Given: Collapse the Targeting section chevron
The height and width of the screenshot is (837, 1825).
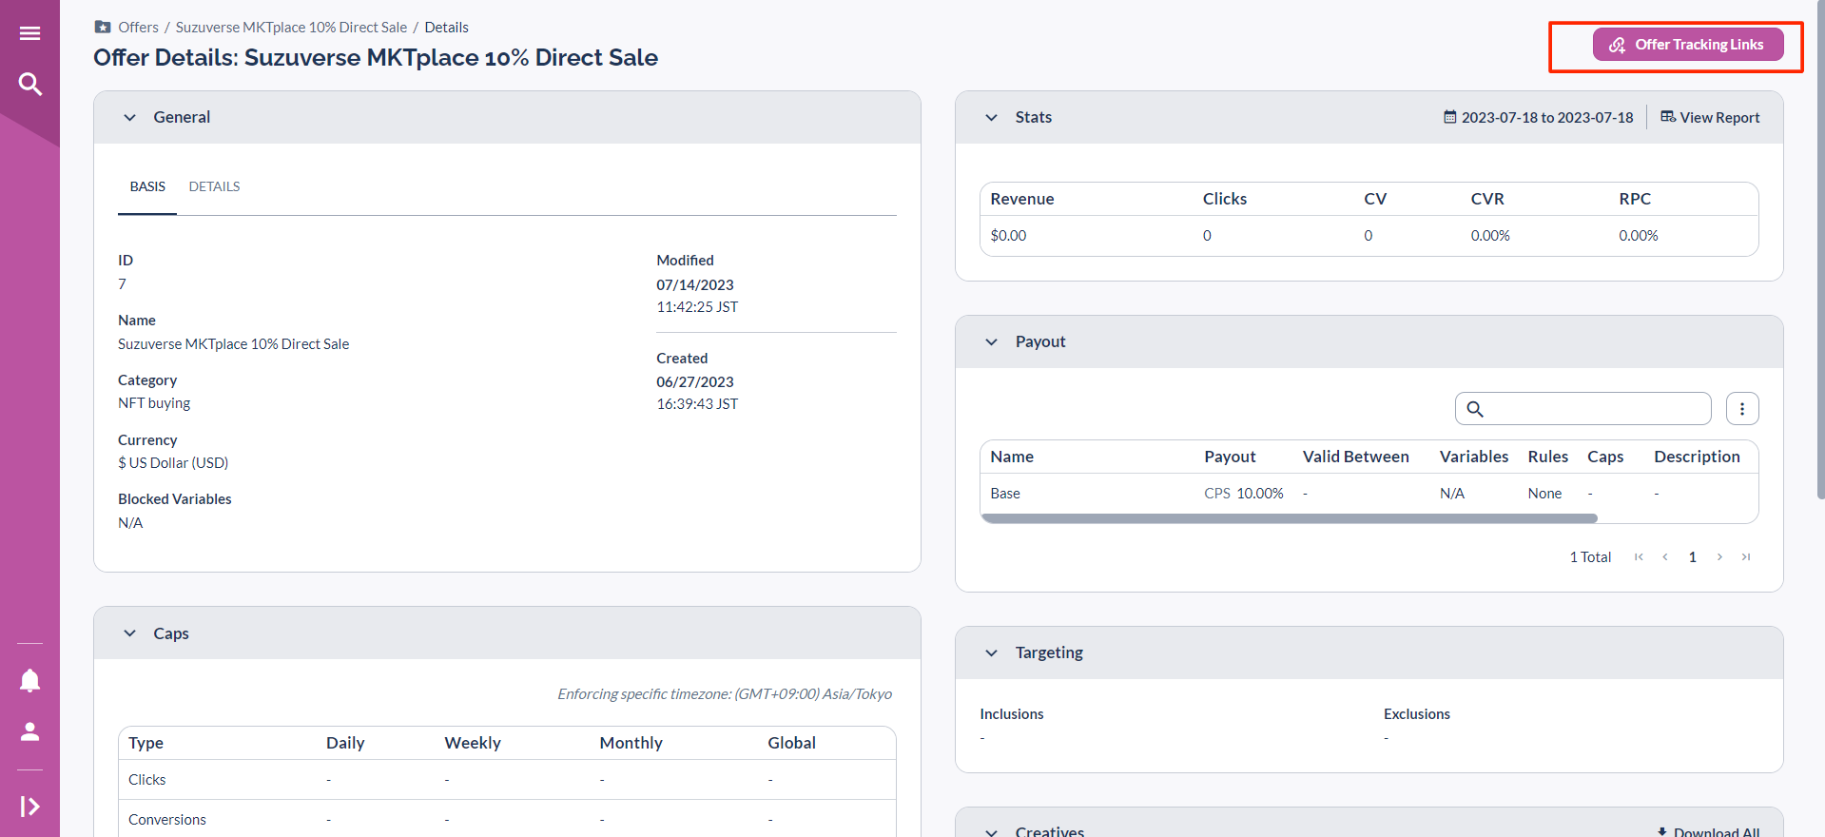Looking at the screenshot, I should click(x=991, y=653).
